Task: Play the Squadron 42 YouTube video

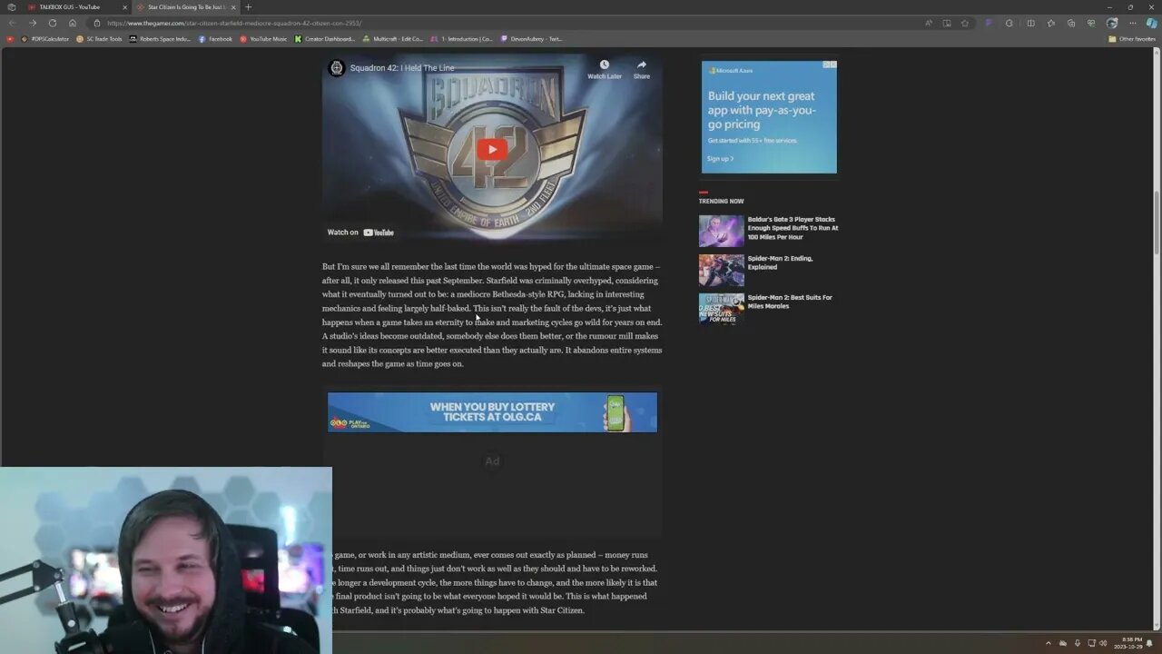Action: tap(492, 150)
